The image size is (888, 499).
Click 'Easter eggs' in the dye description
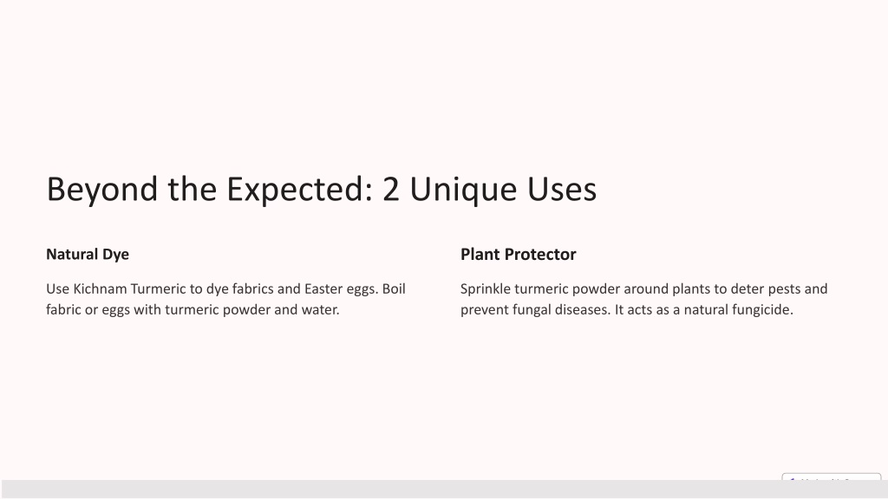coord(340,289)
